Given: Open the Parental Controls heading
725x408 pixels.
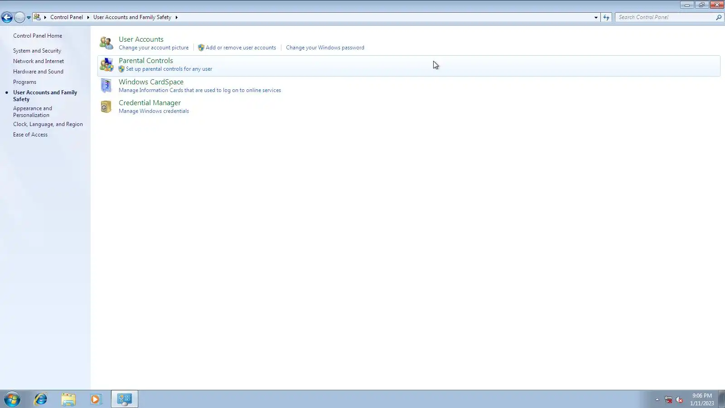Looking at the screenshot, I should point(146,61).
